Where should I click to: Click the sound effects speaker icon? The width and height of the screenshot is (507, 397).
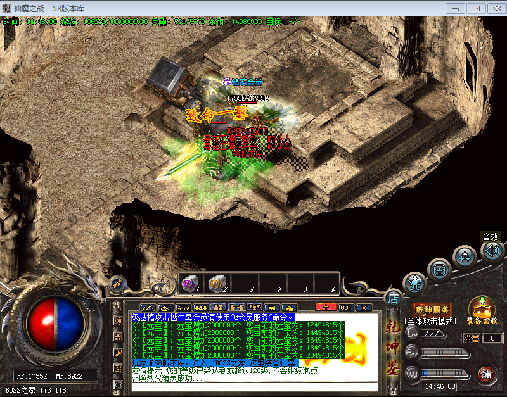[492, 251]
